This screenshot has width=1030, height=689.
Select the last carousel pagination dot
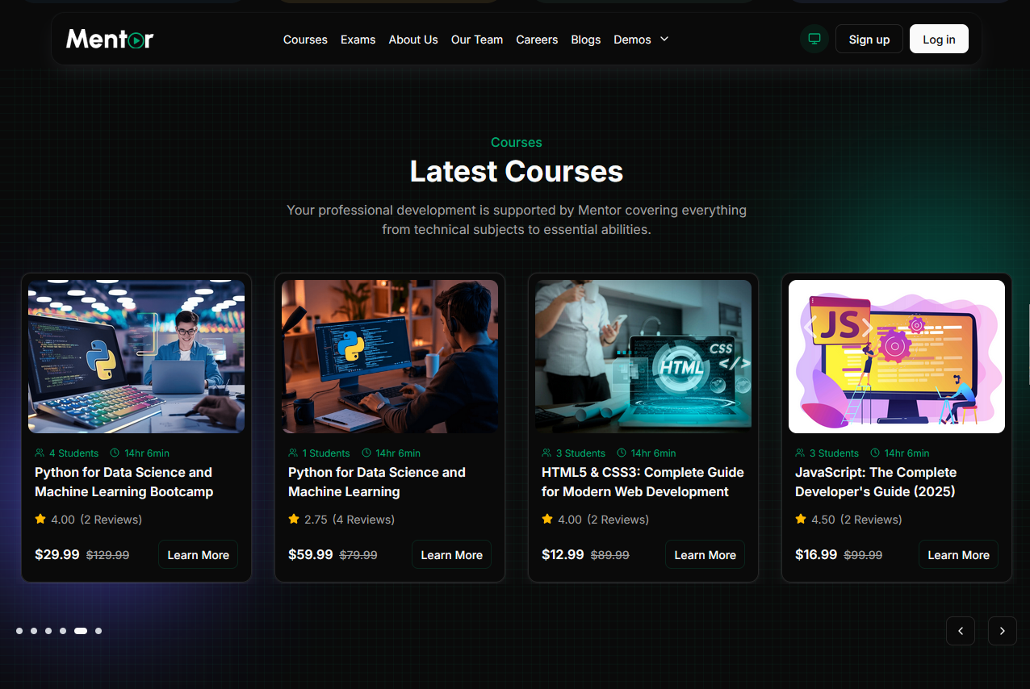(98, 631)
